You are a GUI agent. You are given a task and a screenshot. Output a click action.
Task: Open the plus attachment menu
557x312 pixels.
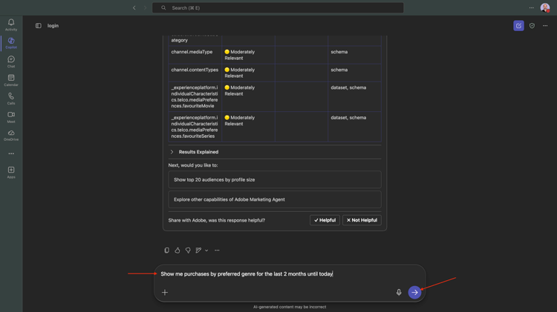165,293
